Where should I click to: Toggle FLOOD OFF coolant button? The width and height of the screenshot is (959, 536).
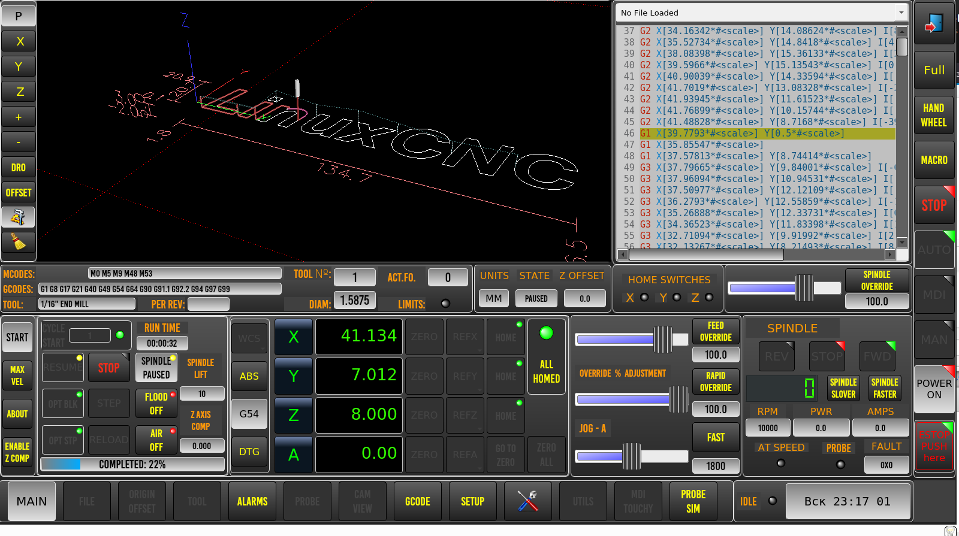pyautogui.click(x=156, y=404)
